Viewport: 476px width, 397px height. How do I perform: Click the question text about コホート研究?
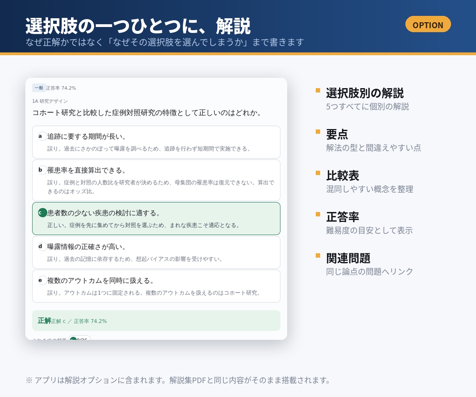coord(148,113)
